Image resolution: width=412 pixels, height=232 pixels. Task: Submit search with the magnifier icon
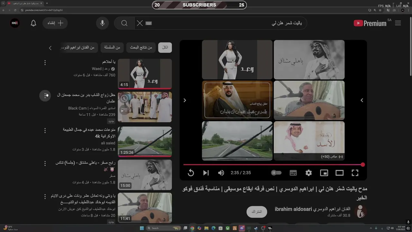click(124, 23)
